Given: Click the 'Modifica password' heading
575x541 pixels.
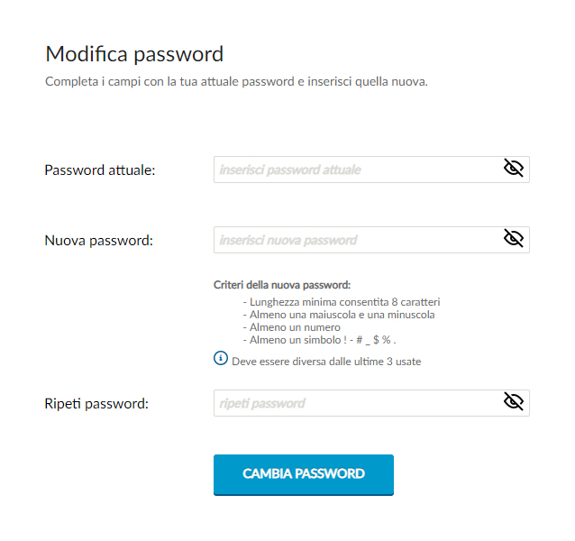Looking at the screenshot, I should pos(134,54).
